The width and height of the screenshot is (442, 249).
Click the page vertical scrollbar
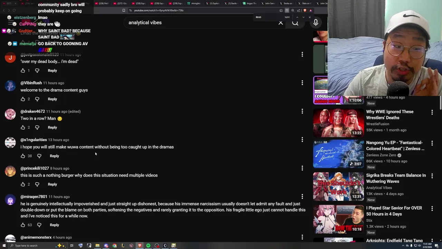coord(441,104)
